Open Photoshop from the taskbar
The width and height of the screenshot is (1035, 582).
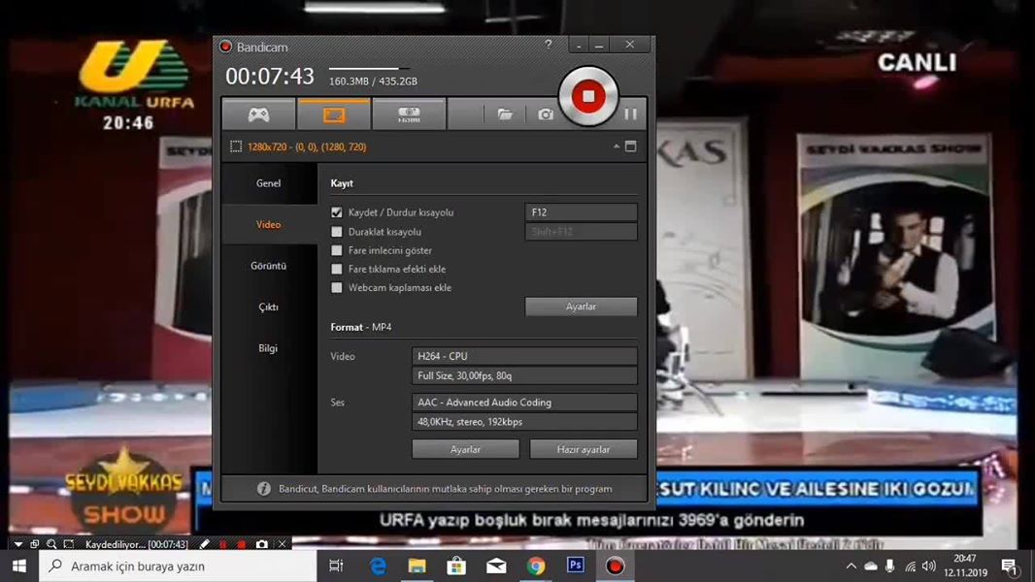[576, 566]
